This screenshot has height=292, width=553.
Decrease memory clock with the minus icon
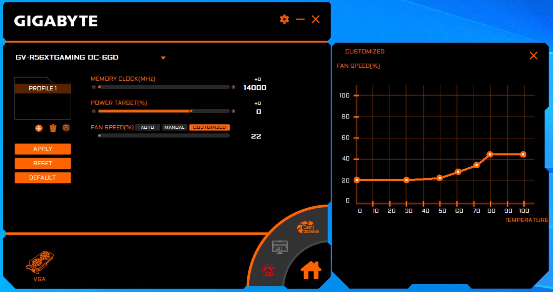click(x=93, y=87)
